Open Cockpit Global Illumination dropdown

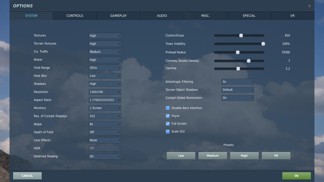coord(237,98)
